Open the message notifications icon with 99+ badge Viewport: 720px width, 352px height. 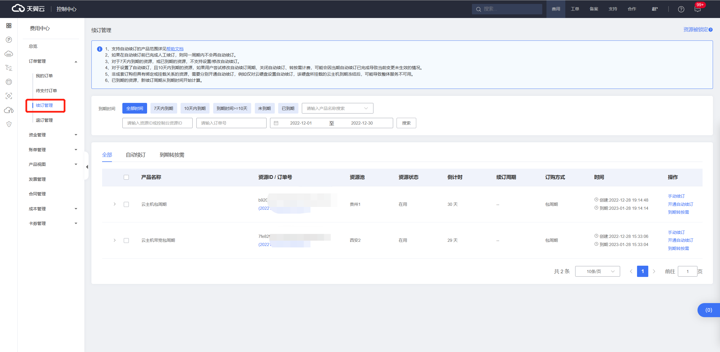click(x=697, y=9)
